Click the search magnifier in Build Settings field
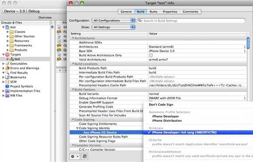The height and width of the screenshot is (162, 253). tap(140, 20)
